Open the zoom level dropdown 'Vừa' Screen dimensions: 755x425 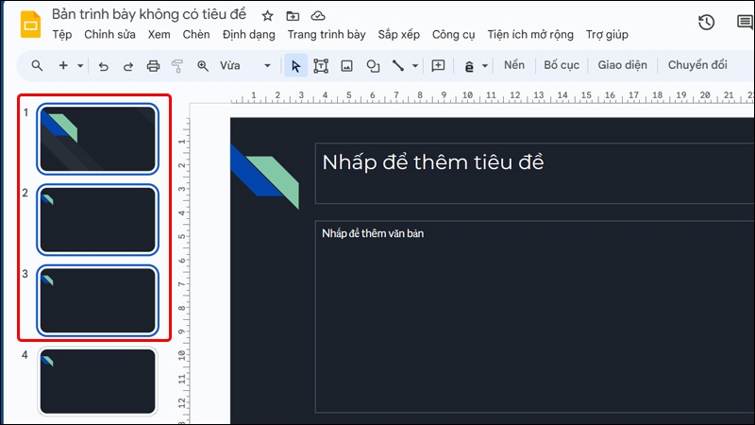coord(245,65)
